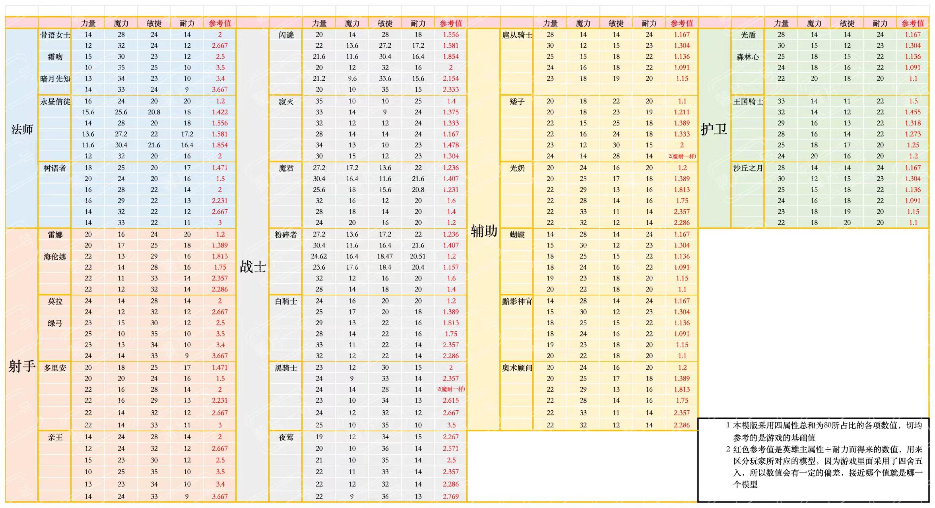Select the 粉碎者 hero name cell
This screenshot has width=935, height=508.
point(286,234)
